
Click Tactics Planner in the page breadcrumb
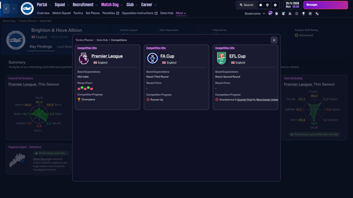pos(28,21)
